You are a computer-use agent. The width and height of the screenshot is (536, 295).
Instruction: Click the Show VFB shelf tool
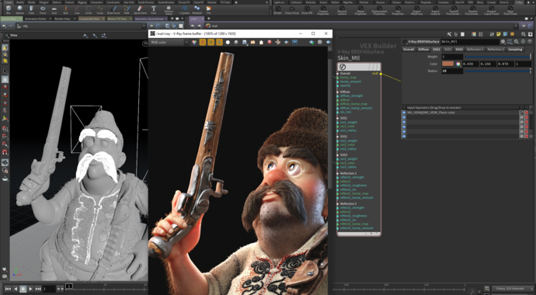click(x=307, y=9)
